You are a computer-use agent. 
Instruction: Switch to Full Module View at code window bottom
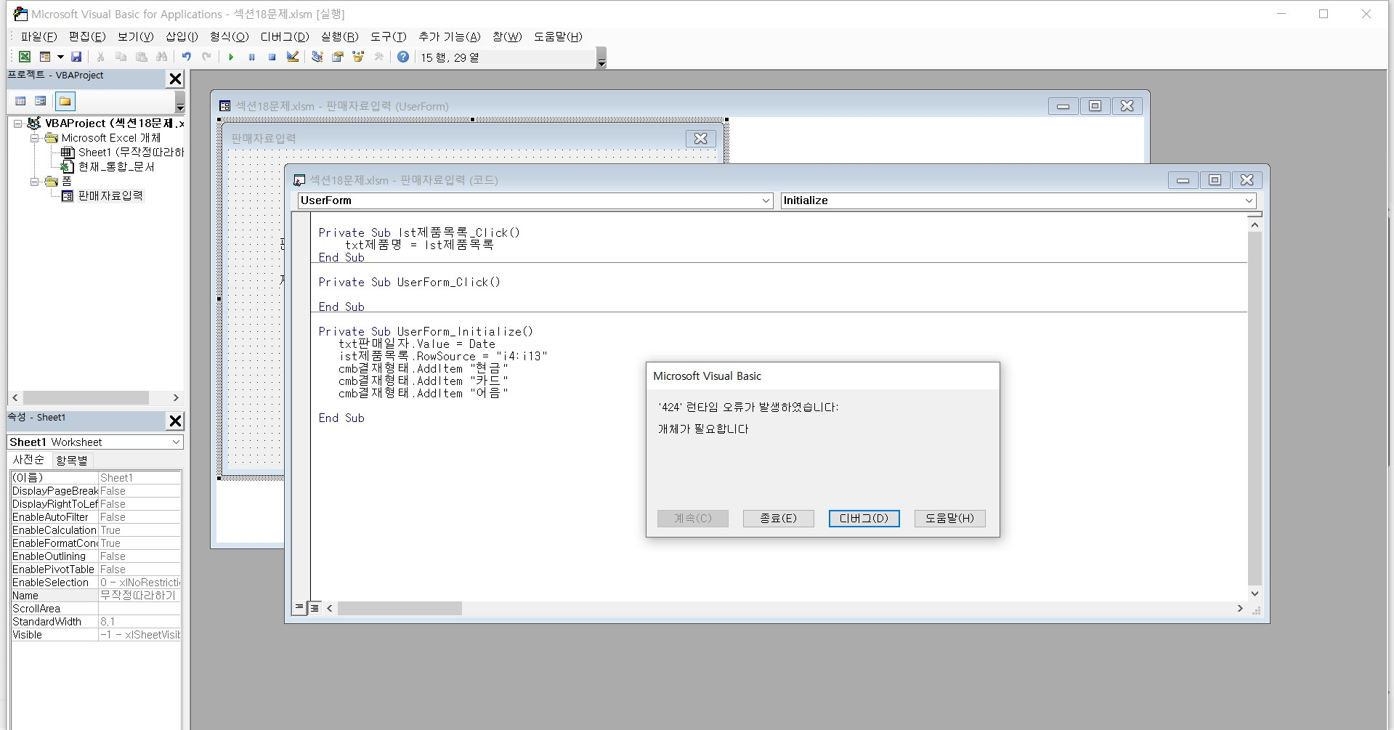coord(315,608)
